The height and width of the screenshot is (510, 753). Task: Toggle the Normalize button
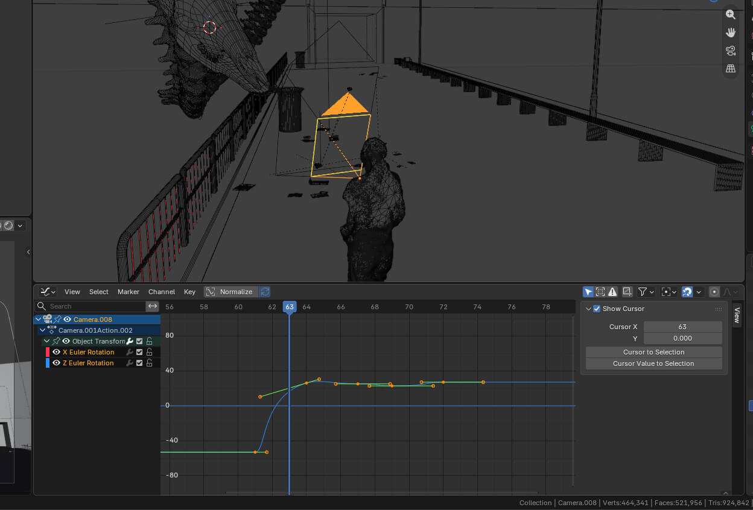[x=230, y=292]
